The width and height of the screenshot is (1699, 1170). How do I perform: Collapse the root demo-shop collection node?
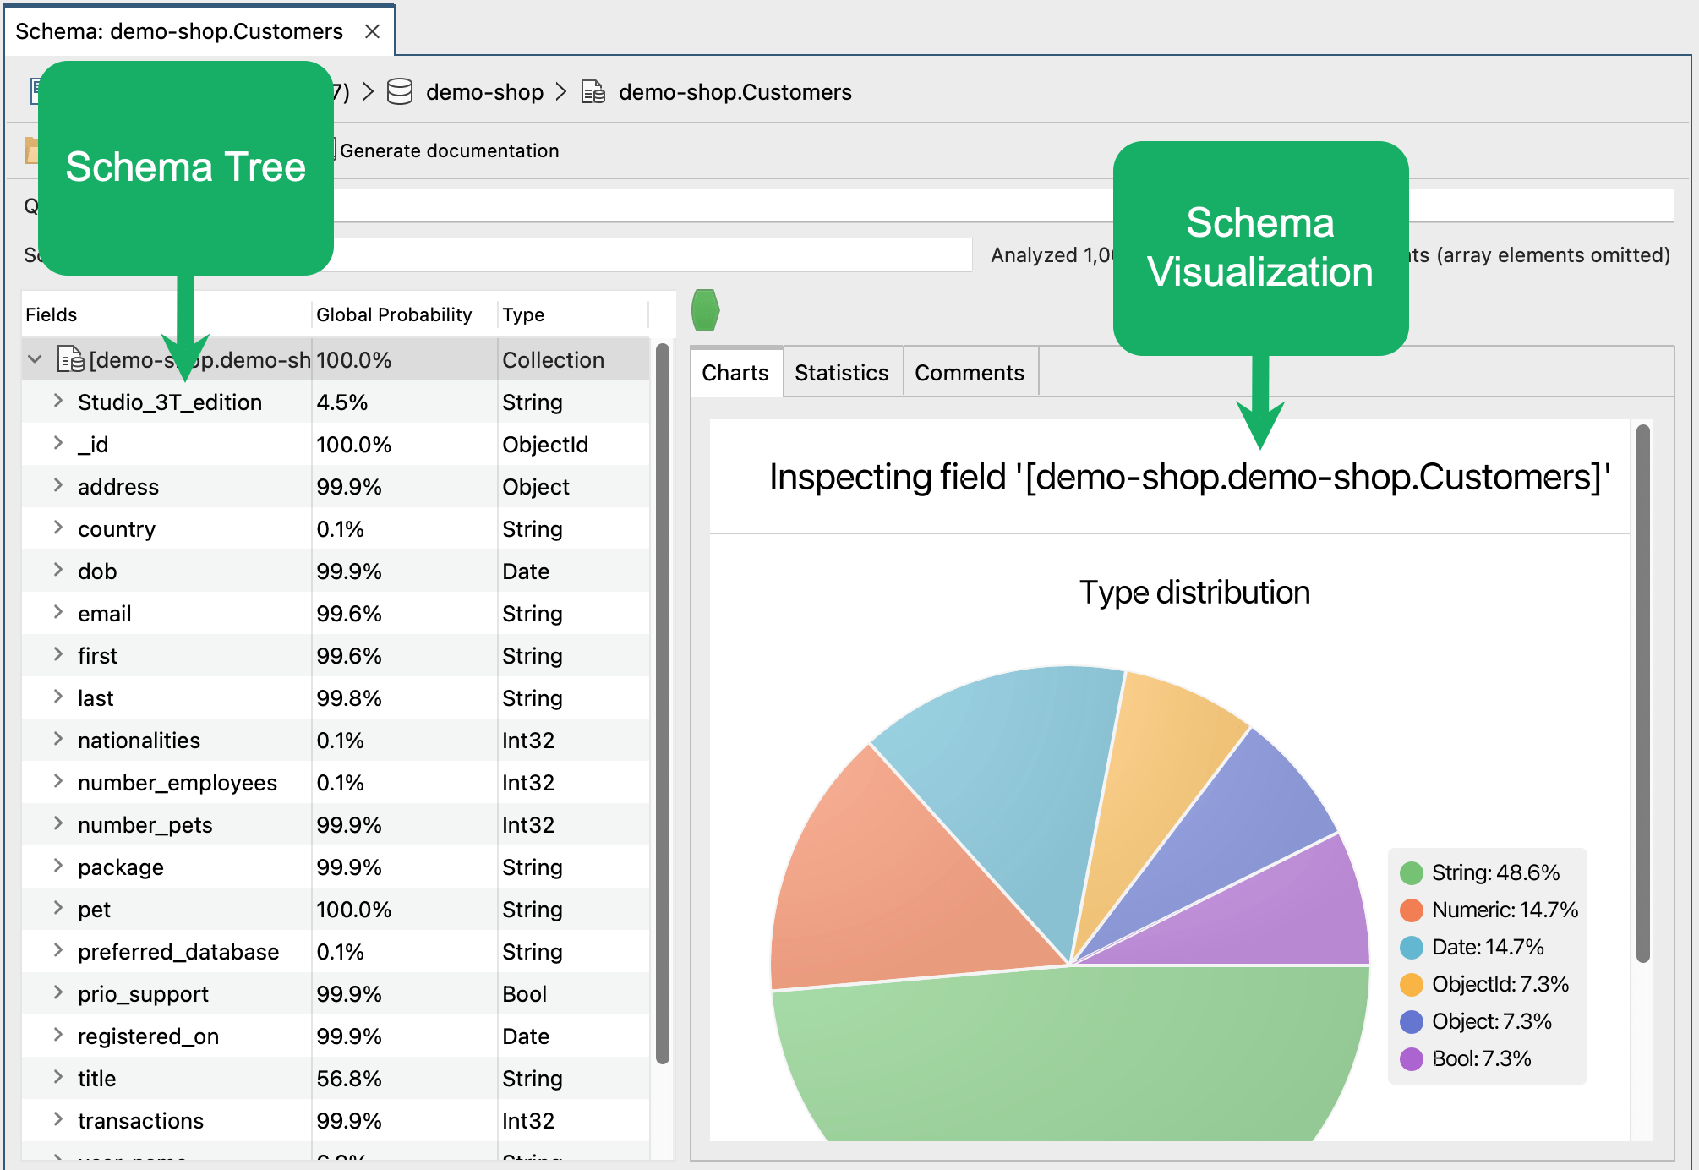point(36,359)
